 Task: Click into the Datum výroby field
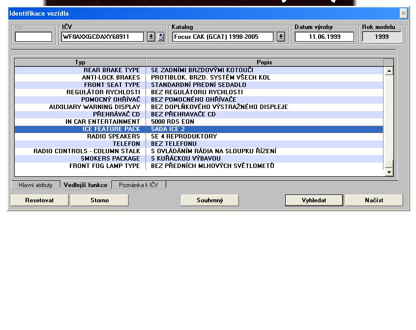[324, 37]
